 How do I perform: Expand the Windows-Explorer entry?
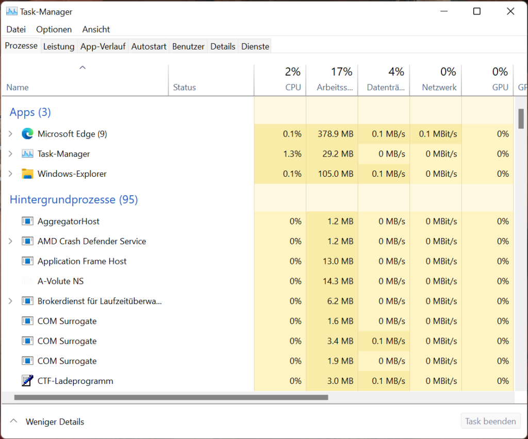click(10, 174)
